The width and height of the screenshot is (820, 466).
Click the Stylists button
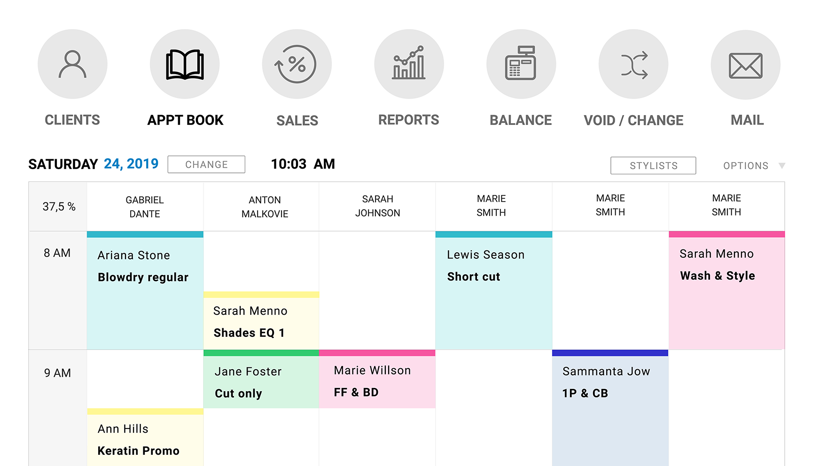(653, 165)
